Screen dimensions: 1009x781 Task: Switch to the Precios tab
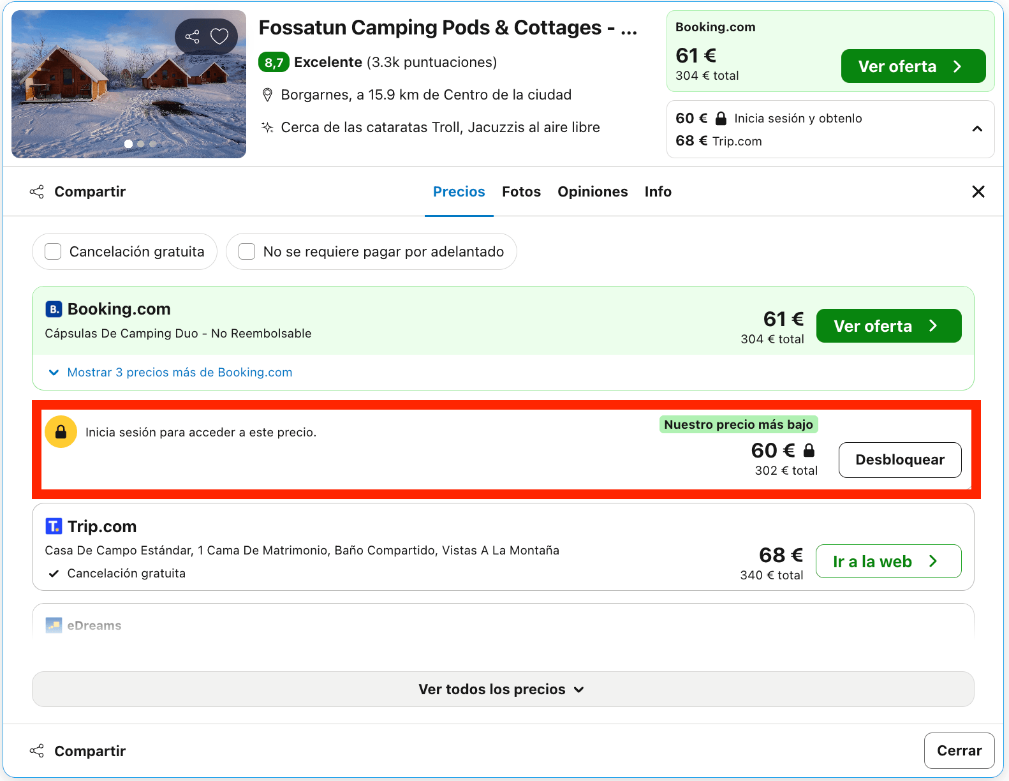coord(459,191)
